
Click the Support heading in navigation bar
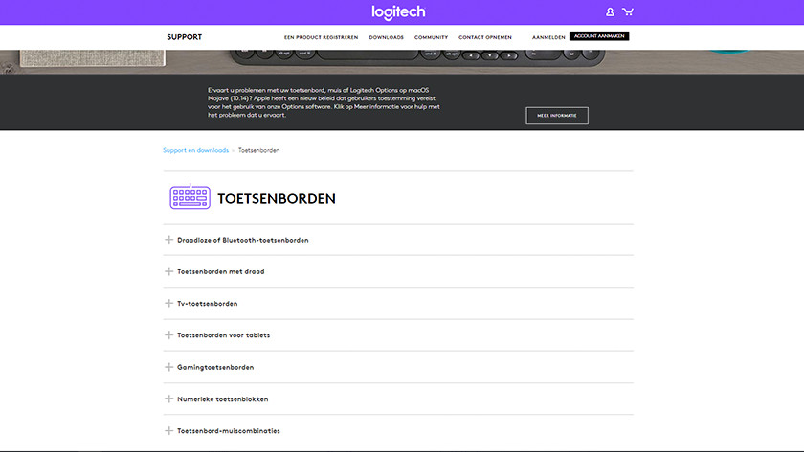coord(184,37)
